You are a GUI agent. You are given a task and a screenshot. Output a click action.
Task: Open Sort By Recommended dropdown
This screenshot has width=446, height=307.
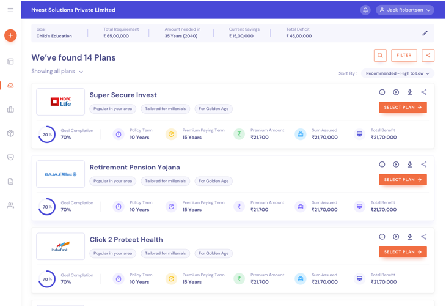[x=398, y=73]
